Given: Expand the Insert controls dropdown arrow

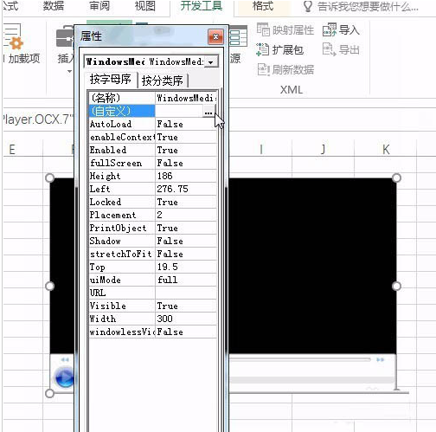Looking at the screenshot, I should (x=69, y=71).
